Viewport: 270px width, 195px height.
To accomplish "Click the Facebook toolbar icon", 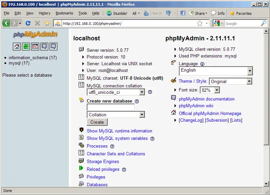I will [183, 13].
